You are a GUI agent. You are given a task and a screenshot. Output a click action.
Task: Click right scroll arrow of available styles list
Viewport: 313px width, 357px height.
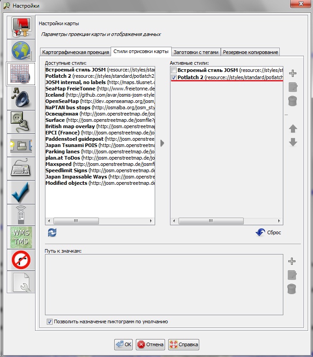151,221
